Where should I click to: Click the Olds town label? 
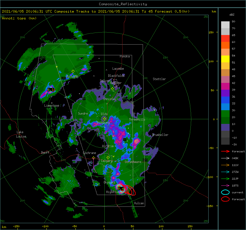point(104,114)
